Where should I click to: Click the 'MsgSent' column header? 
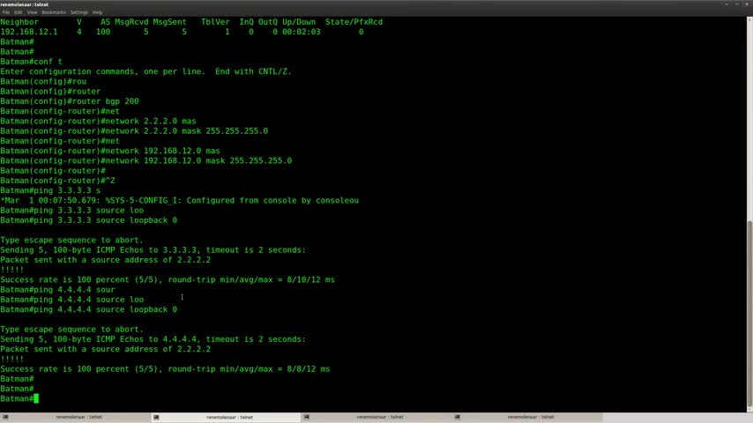(169, 22)
